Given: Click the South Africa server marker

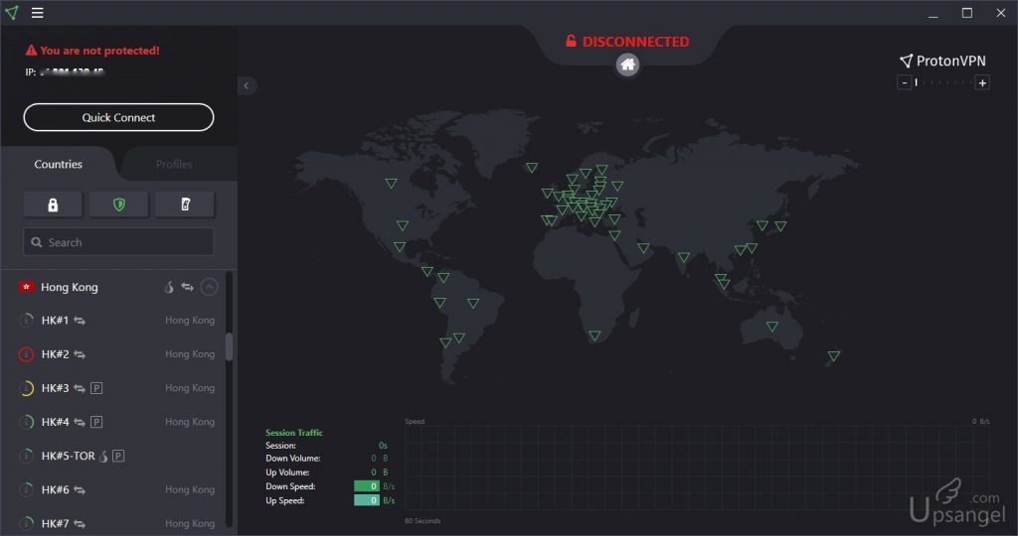Looking at the screenshot, I should (594, 335).
